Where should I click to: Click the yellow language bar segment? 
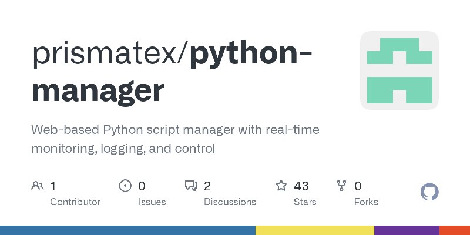315,230
